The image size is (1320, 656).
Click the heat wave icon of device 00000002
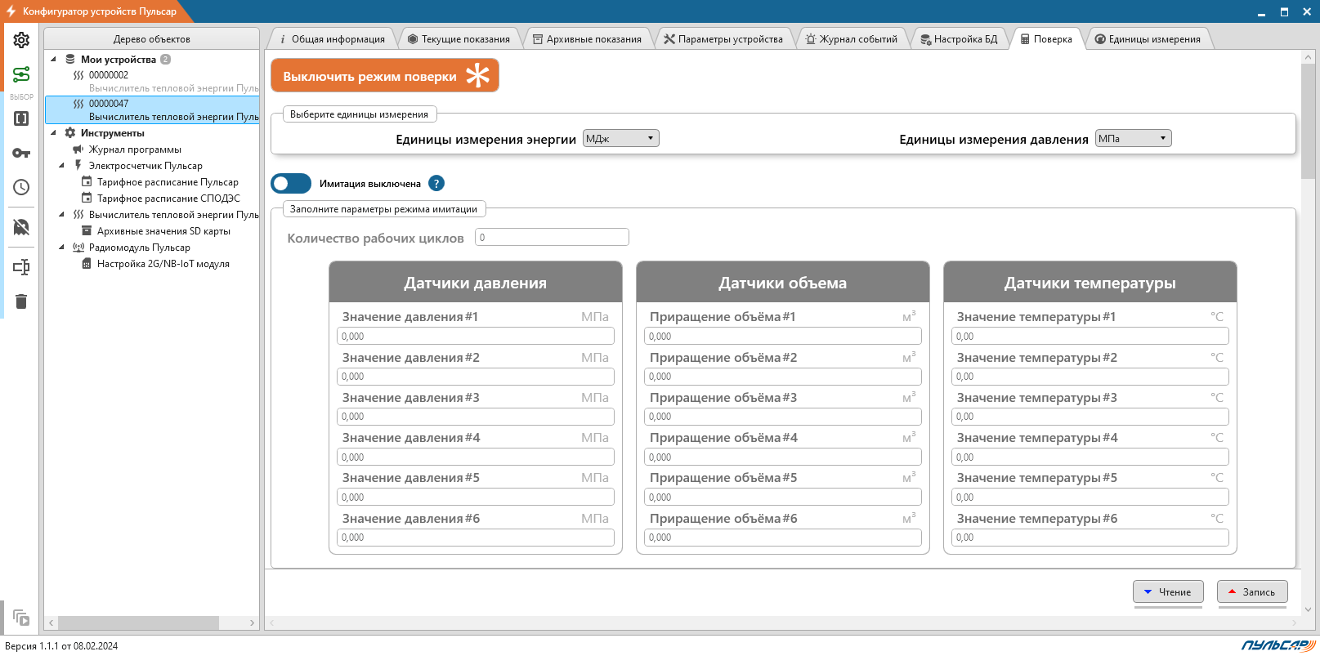[78, 75]
